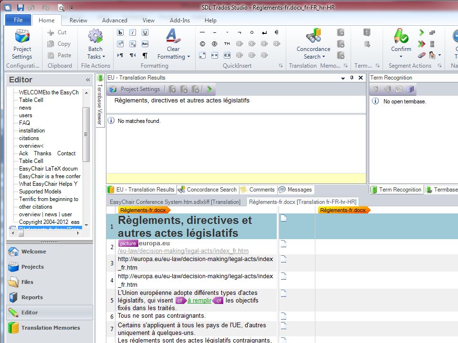Viewport: 458px width, 343px height.
Task: Open EasyChair Conference System document tab
Action: tap(175, 202)
